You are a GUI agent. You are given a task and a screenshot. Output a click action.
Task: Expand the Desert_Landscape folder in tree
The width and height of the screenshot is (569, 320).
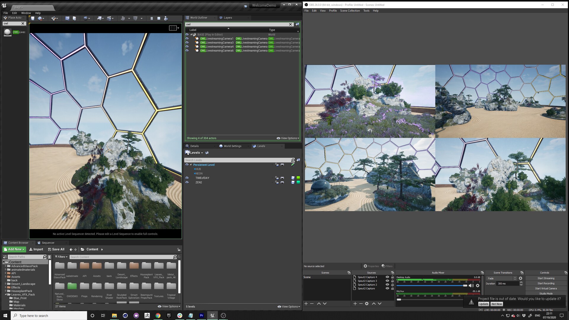coord(6,284)
